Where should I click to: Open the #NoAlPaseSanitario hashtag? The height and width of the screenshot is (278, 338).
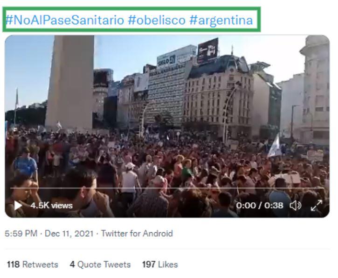[65, 20]
